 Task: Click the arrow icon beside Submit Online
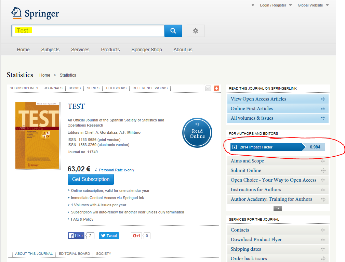coord(323,170)
